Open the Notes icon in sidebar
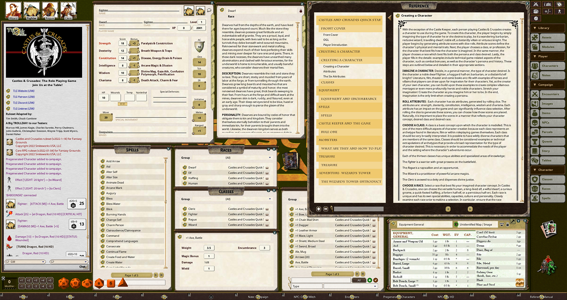This screenshot has width=567, height=300. pos(535,75)
